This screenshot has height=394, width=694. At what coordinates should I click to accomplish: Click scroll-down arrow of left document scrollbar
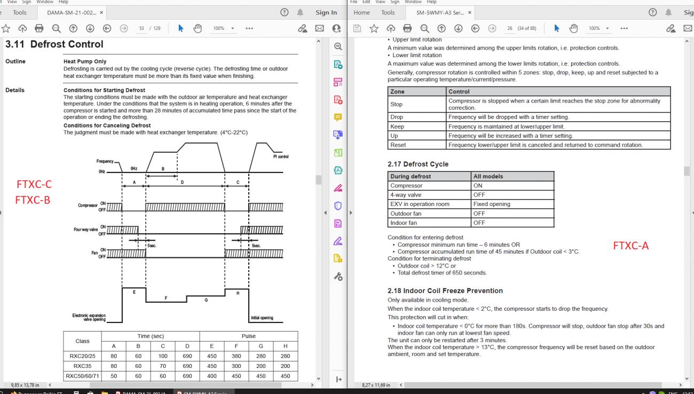319,377
